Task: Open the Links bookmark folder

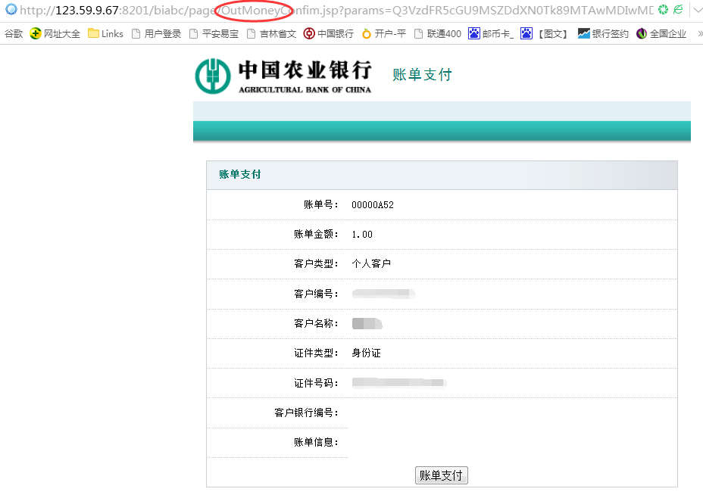Action: [105, 33]
